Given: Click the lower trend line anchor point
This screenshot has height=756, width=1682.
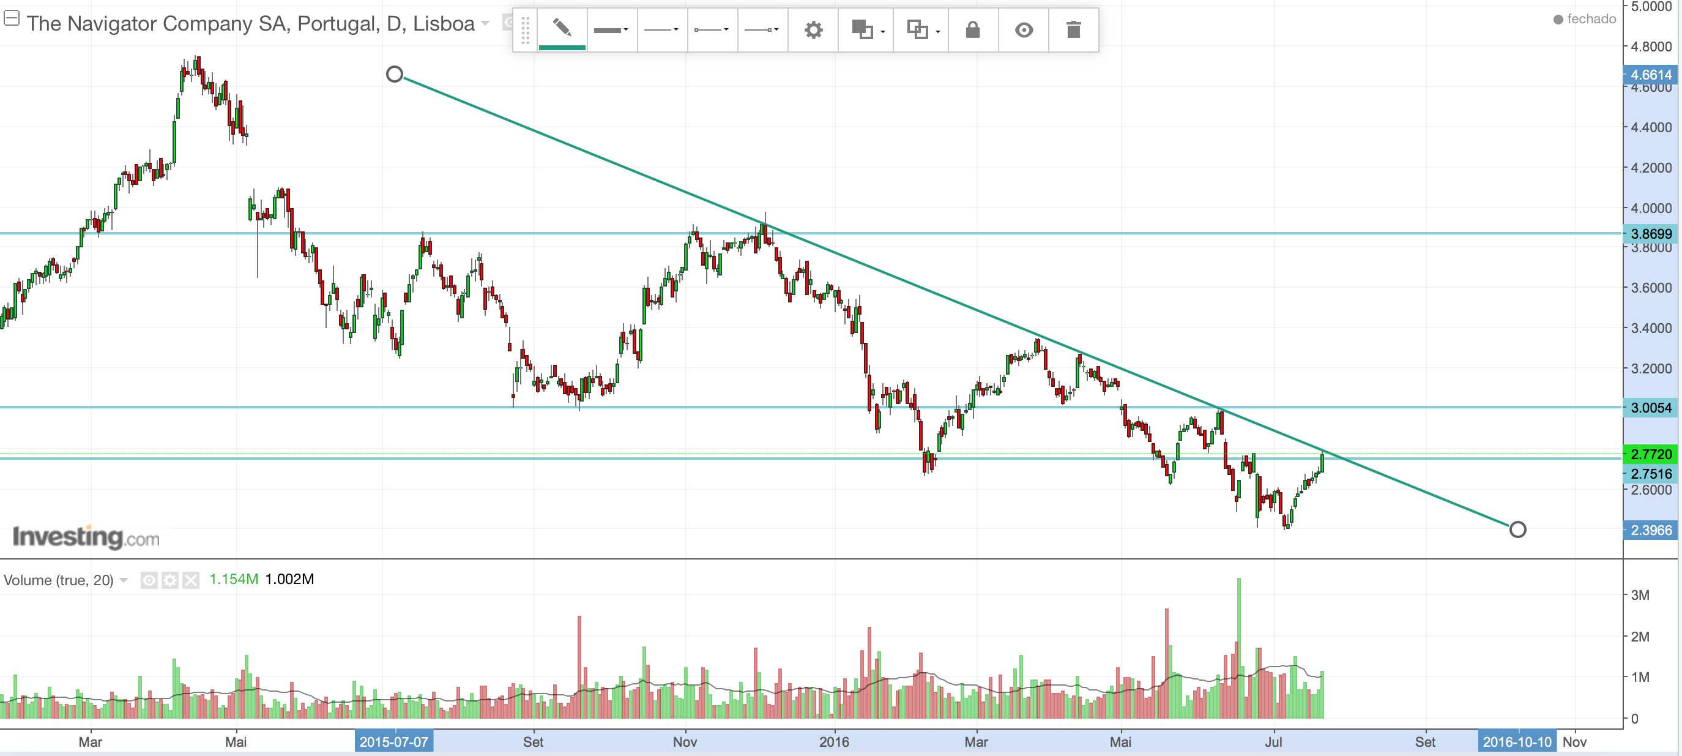Looking at the screenshot, I should point(1517,530).
